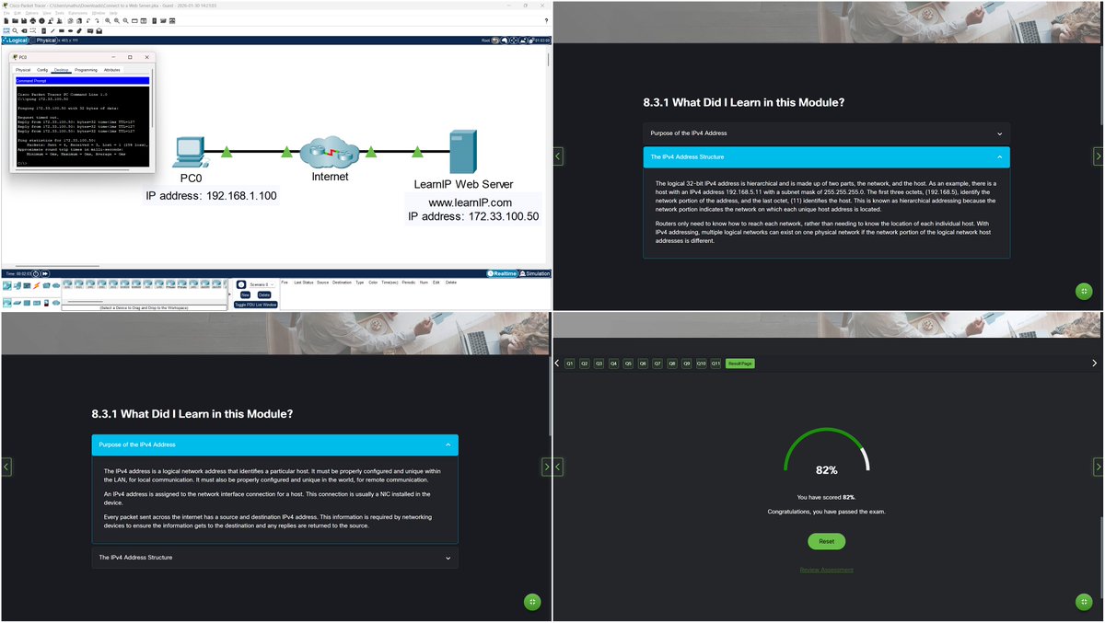Click the green fullscreen icon in IPv4 Structure pane
This screenshot has width=1105, height=623.
[1084, 291]
